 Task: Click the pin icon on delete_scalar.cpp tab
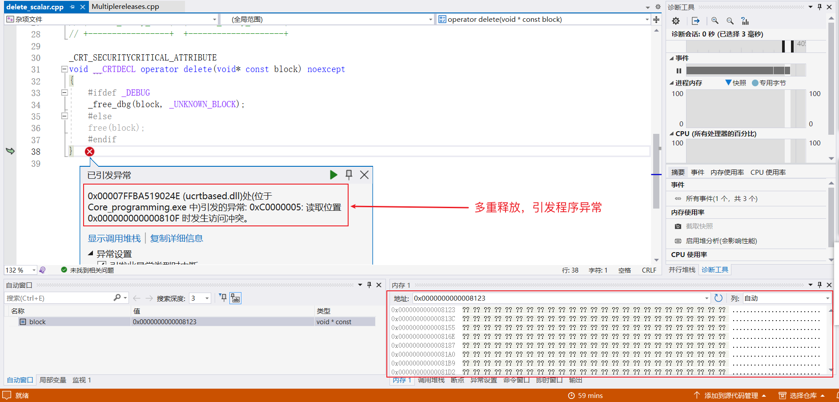pos(72,7)
